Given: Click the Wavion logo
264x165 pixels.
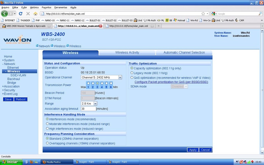Looking at the screenshot, I should pyautogui.click(x=17, y=40).
